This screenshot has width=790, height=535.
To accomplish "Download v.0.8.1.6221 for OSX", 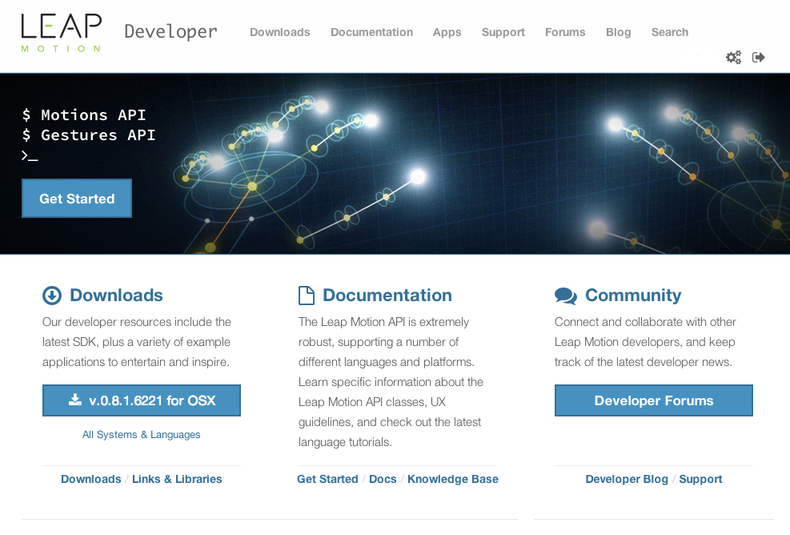I will [142, 400].
